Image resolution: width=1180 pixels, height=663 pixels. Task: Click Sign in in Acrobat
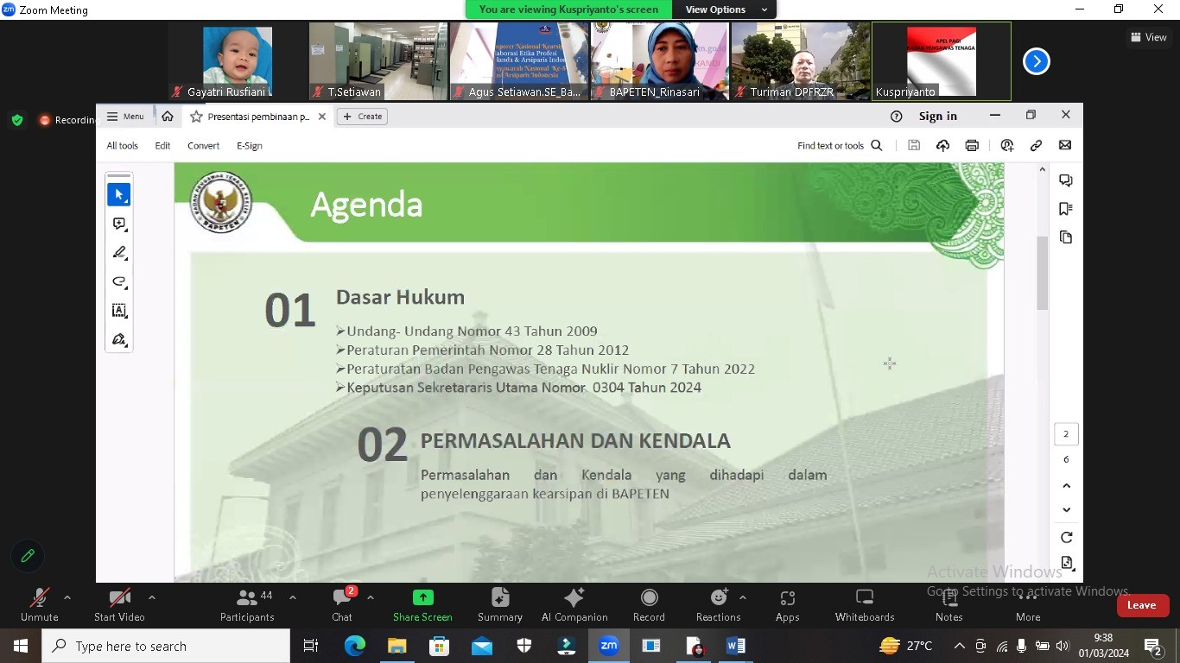(x=938, y=117)
